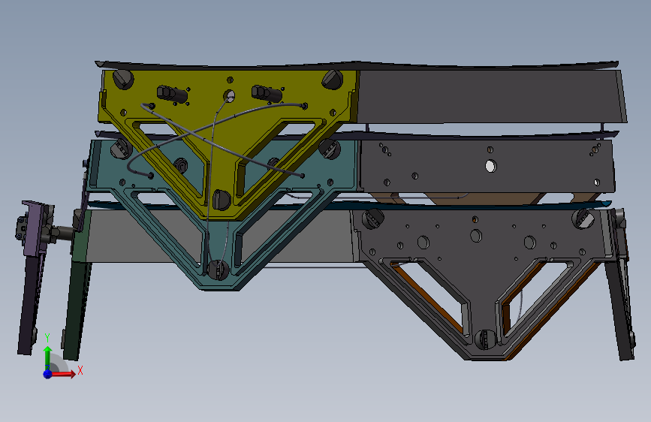The width and height of the screenshot is (651, 422).
Task: Select the slotted screw at teal bracket tip
Action: (218, 270)
